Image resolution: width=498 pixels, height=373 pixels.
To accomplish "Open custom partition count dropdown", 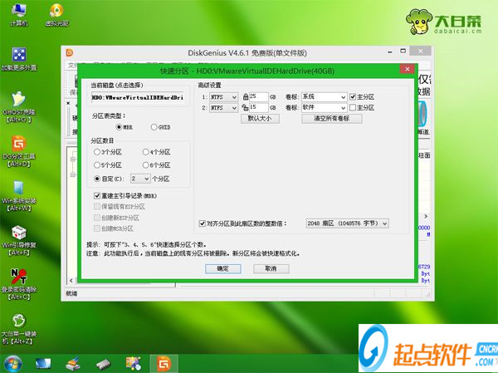I will tap(141, 179).
